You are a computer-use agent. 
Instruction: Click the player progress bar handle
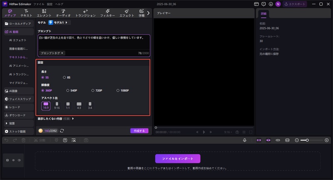click(x=156, y=128)
